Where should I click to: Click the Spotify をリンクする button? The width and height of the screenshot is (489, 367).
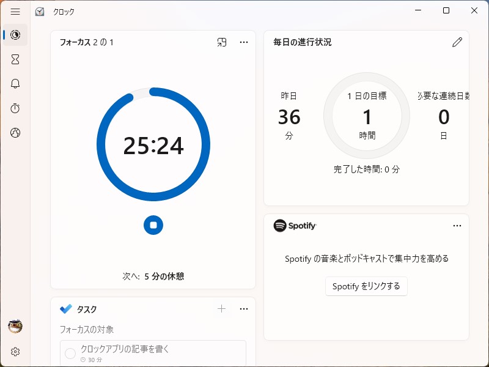(x=366, y=286)
